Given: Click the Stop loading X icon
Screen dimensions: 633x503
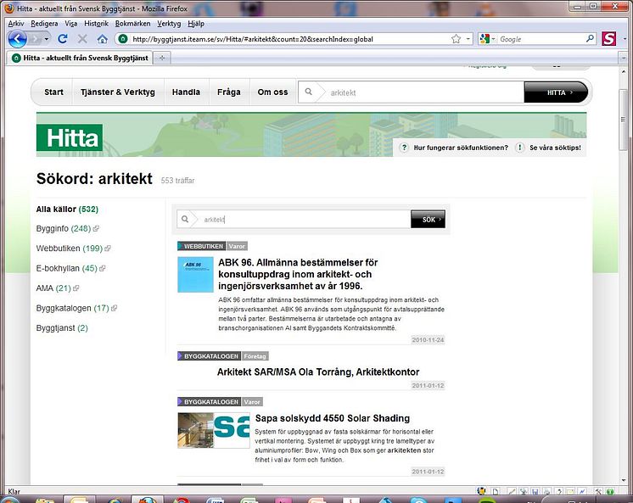Looking at the screenshot, I should pyautogui.click(x=82, y=39).
